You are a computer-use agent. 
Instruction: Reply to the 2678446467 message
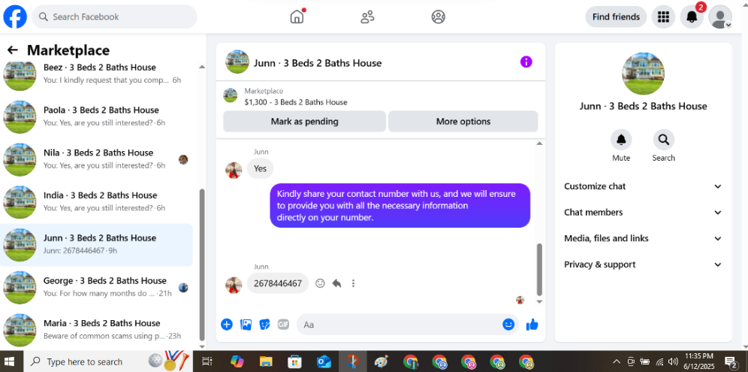coord(336,283)
